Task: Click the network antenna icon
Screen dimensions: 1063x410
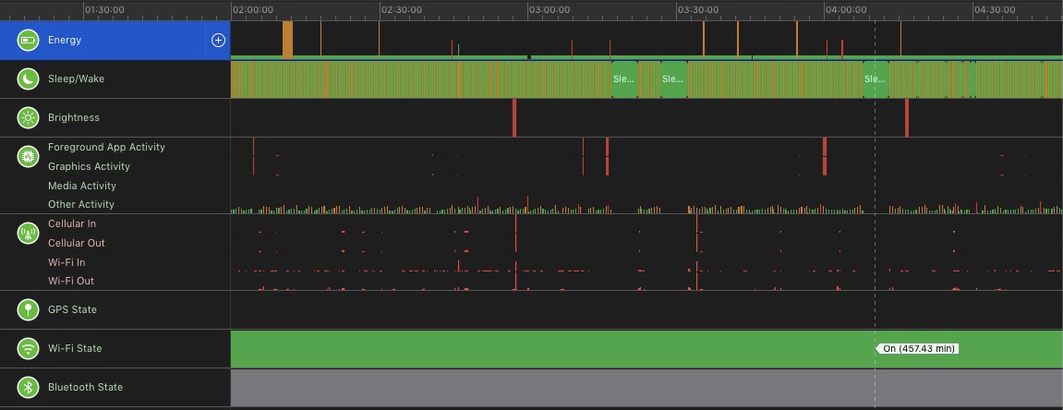Action: 28,234
